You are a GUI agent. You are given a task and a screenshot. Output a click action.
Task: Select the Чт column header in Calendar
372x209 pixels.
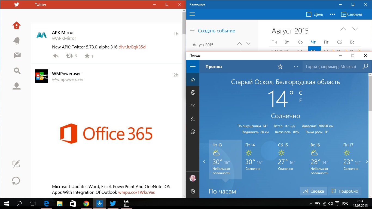313,42
